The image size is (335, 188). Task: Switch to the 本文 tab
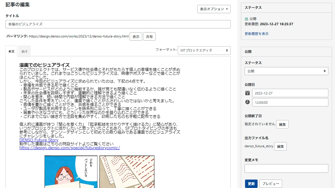point(12,51)
